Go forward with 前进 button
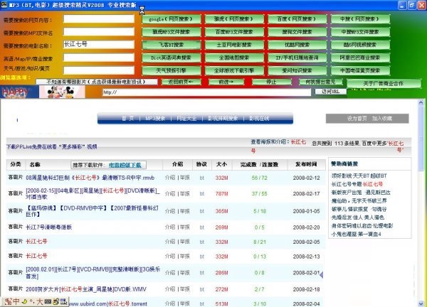The image size is (427, 307). [x=226, y=82]
